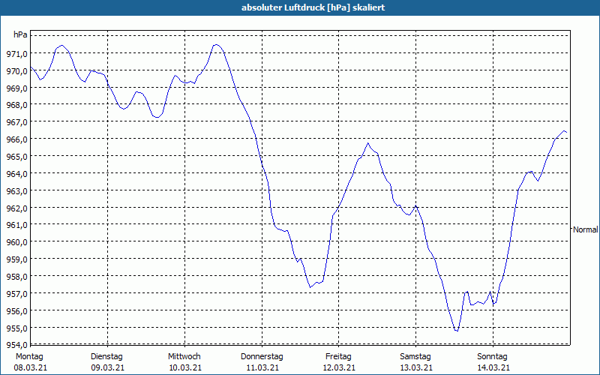Select the 962,0 axis value
This screenshot has height=375, width=600.
pyautogui.click(x=16, y=208)
